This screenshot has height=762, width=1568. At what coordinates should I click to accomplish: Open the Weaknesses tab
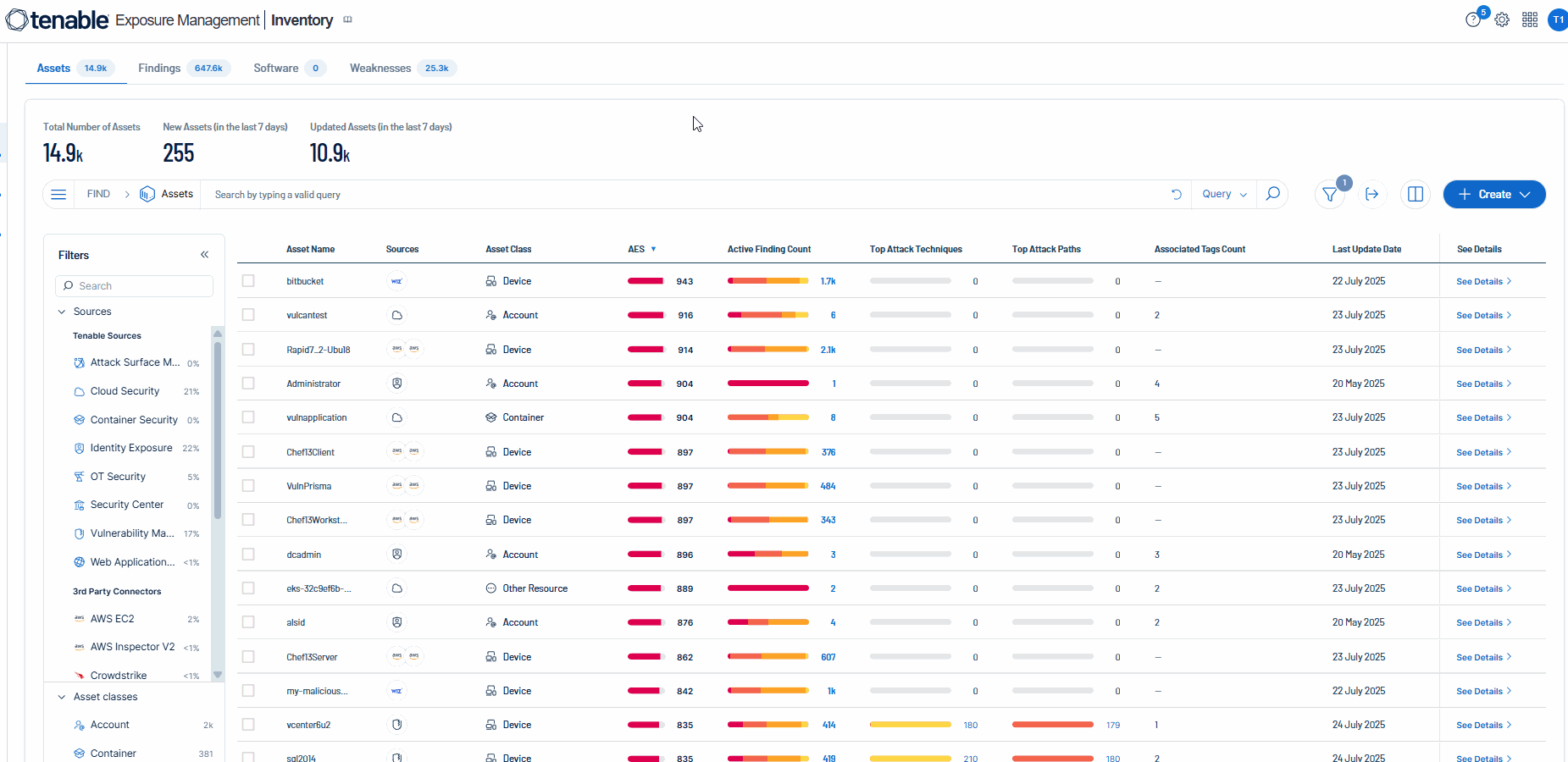click(380, 68)
